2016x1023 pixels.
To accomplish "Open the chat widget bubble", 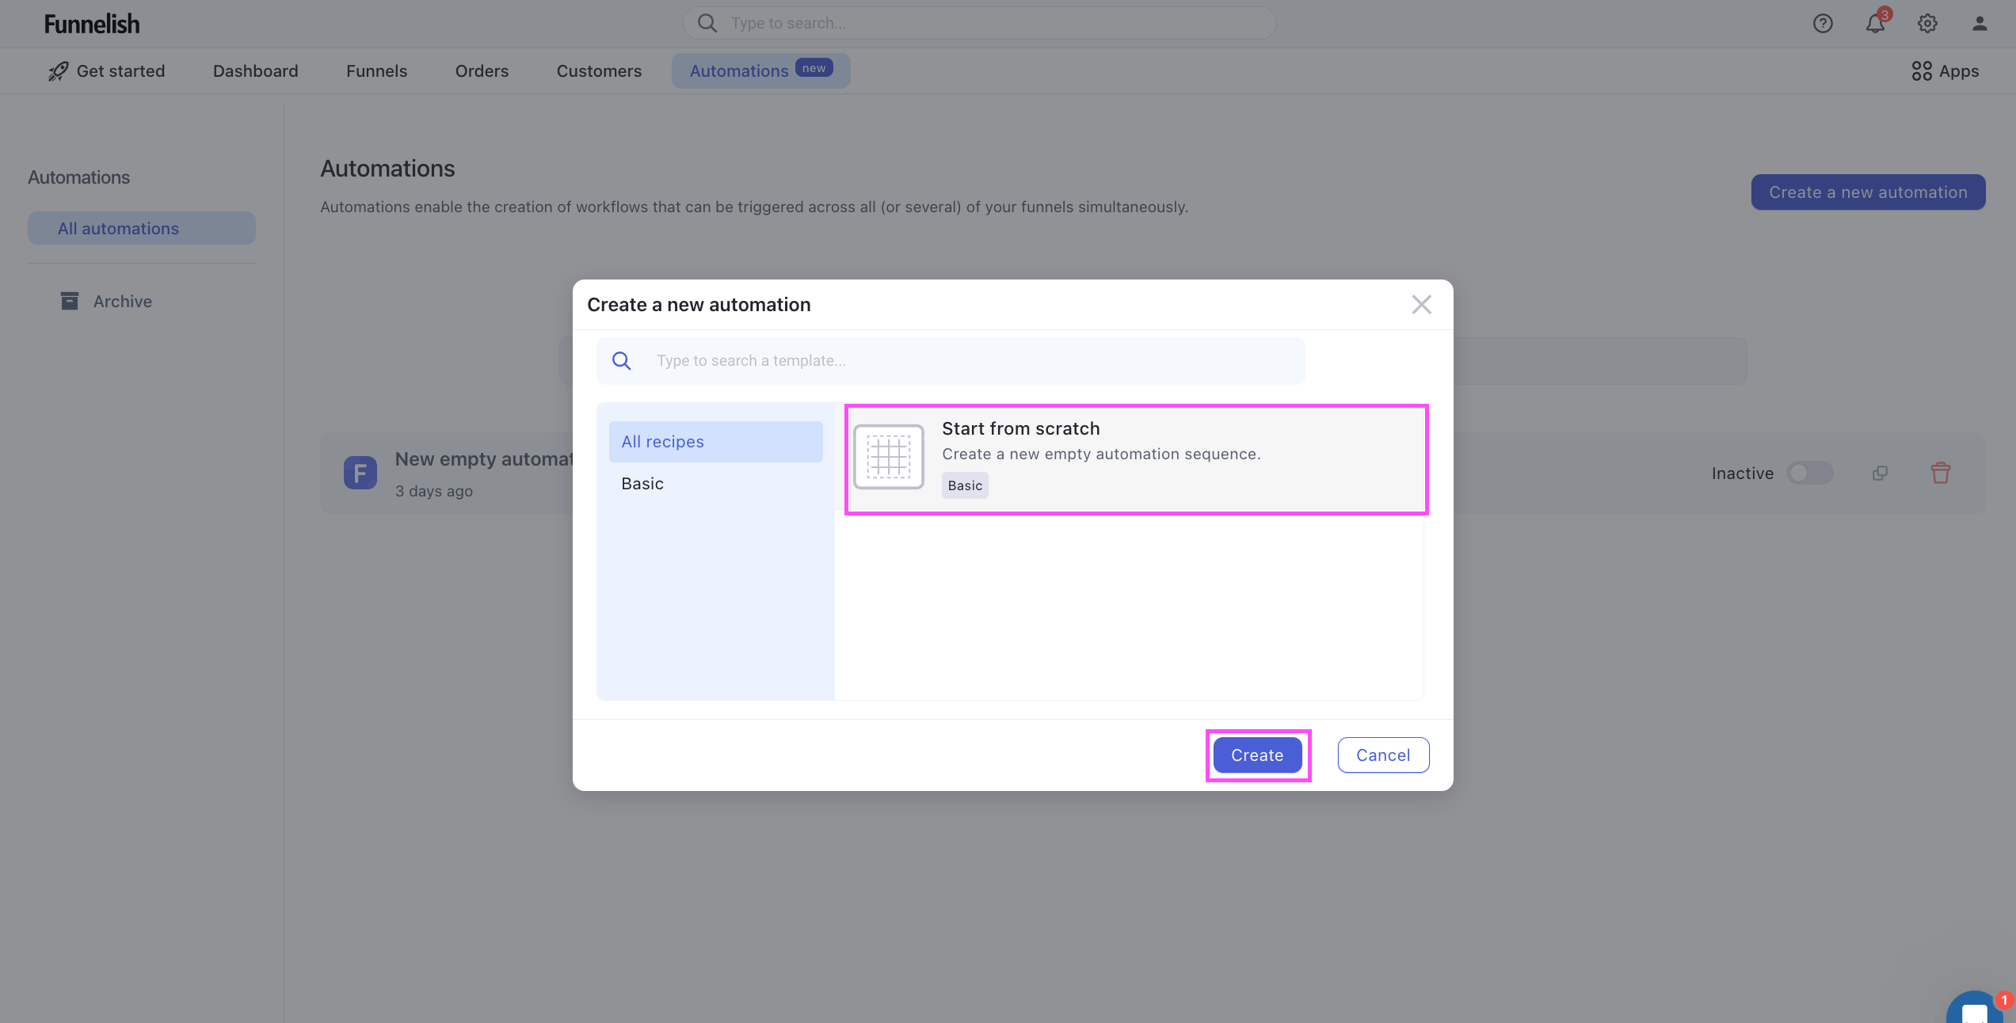I will click(x=1976, y=1010).
